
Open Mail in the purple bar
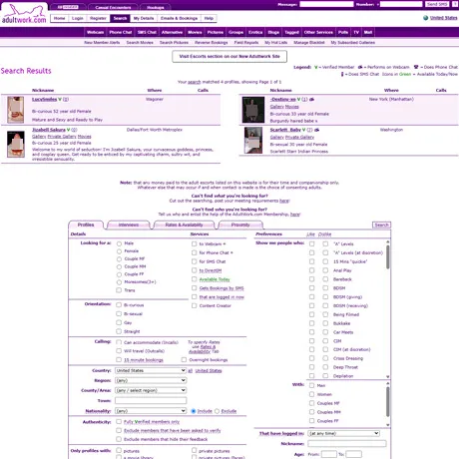point(368,32)
